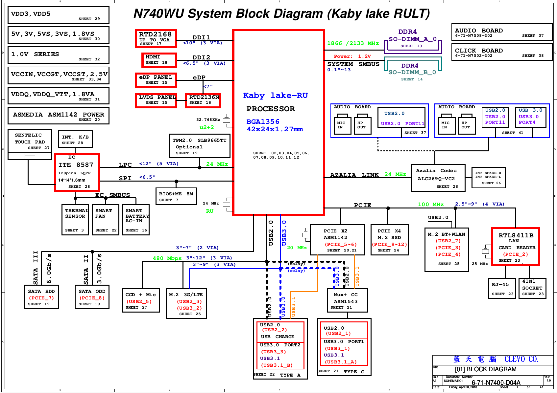Viewport: 557px width, 393px height.
Task: Select the RJ-45 block
Action: pos(502,289)
